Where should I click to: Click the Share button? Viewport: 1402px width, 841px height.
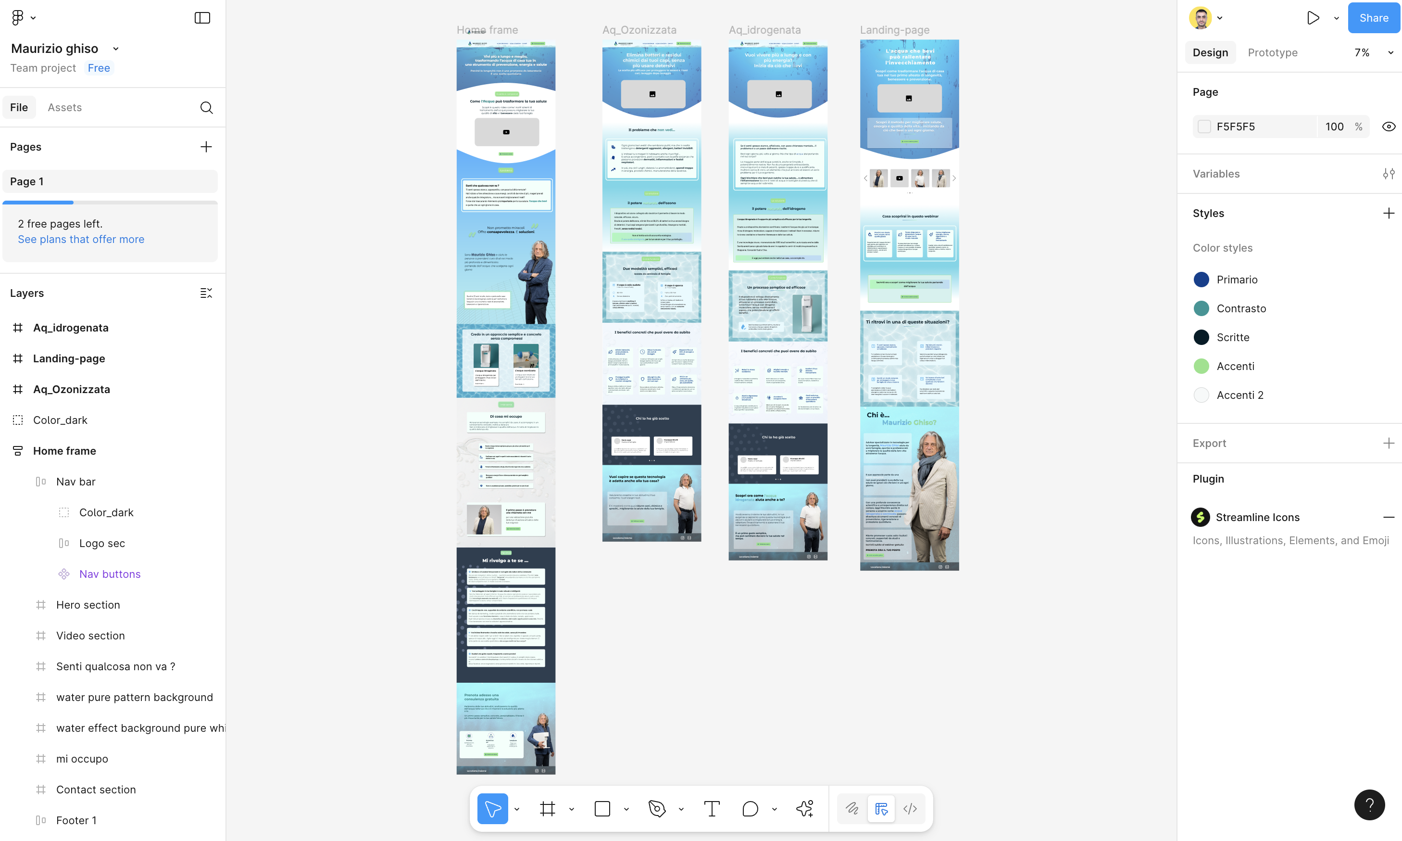[x=1373, y=18]
